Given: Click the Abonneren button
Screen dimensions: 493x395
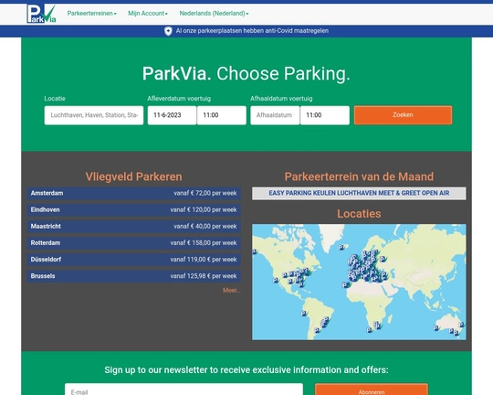Looking at the screenshot, I should tap(372, 390).
